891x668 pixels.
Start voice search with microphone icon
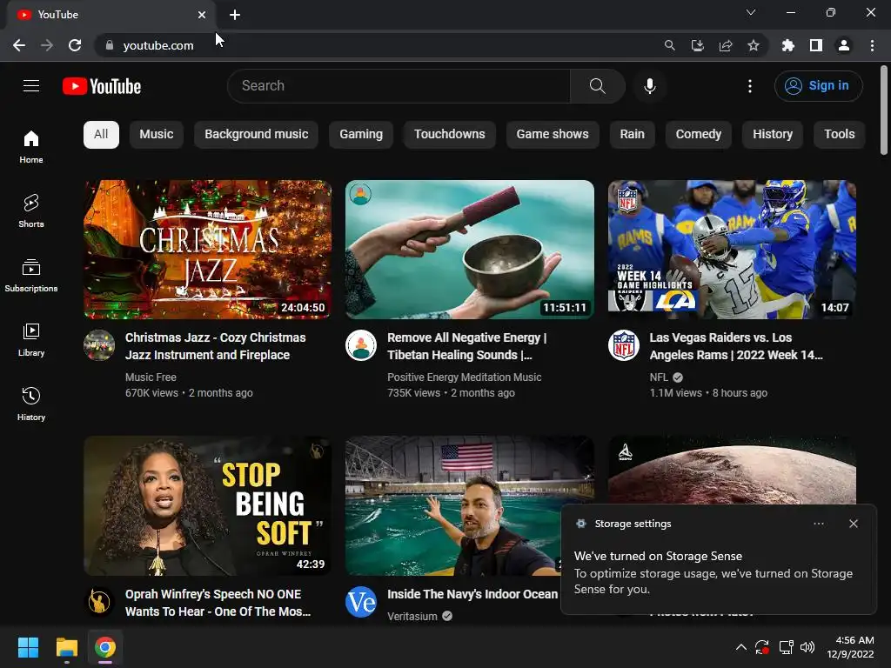(649, 86)
